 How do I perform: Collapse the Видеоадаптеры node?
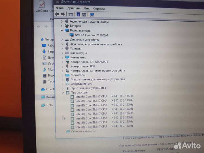pos(62,30)
